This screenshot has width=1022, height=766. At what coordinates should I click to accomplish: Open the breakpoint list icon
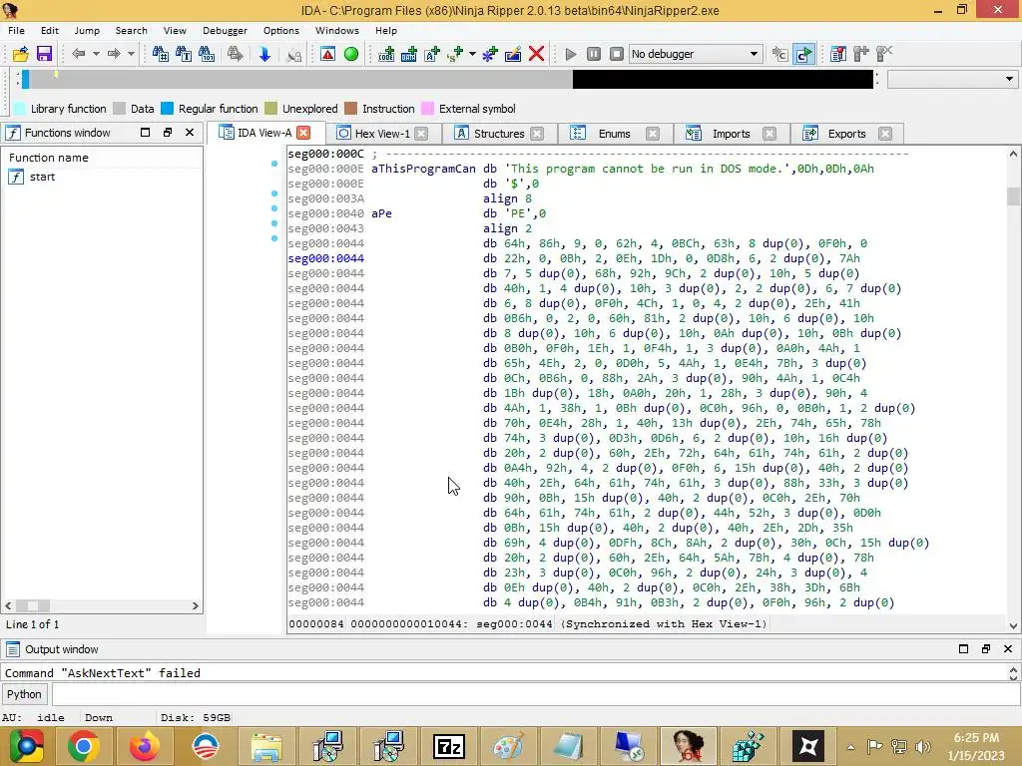(x=838, y=54)
